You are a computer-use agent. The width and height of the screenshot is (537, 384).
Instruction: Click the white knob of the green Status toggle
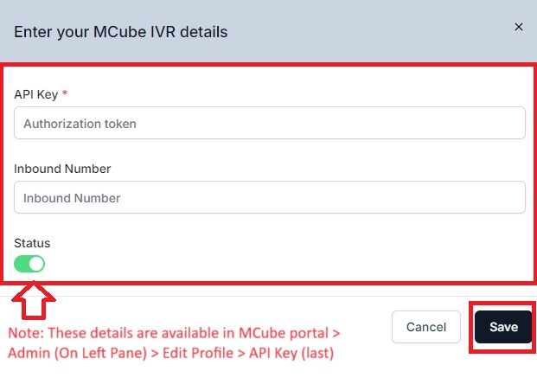pyautogui.click(x=36, y=264)
